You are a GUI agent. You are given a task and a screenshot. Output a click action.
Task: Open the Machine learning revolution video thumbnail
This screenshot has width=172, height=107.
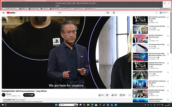pos(140,57)
